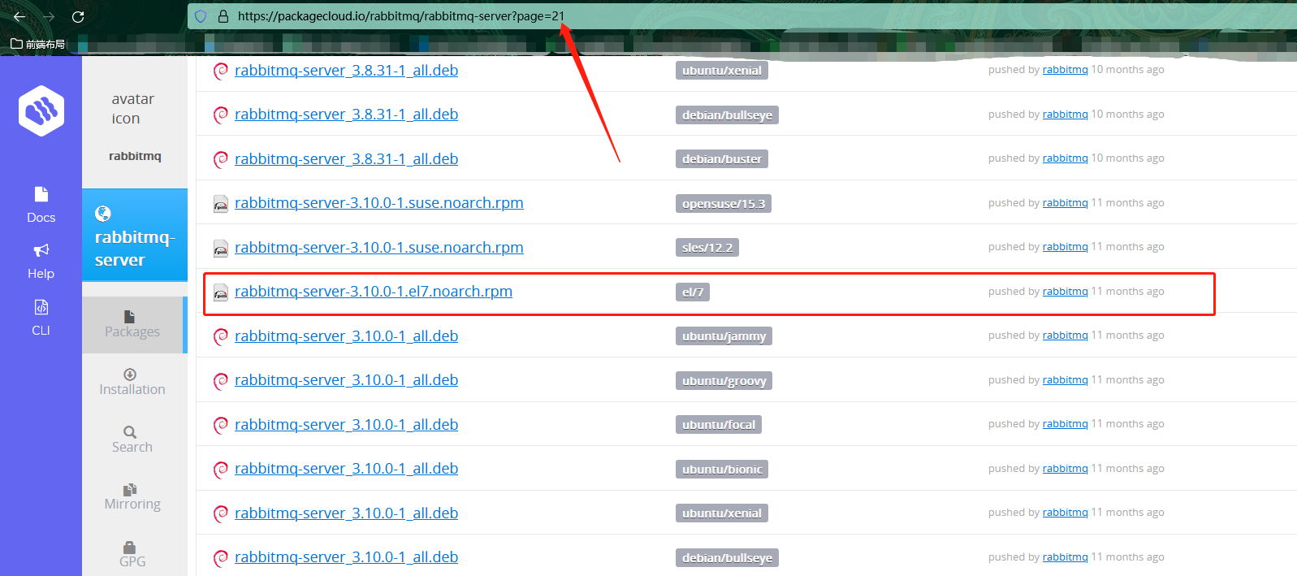The width and height of the screenshot is (1297, 576).
Task: Open the Mirroring menu item
Action: pos(132,496)
